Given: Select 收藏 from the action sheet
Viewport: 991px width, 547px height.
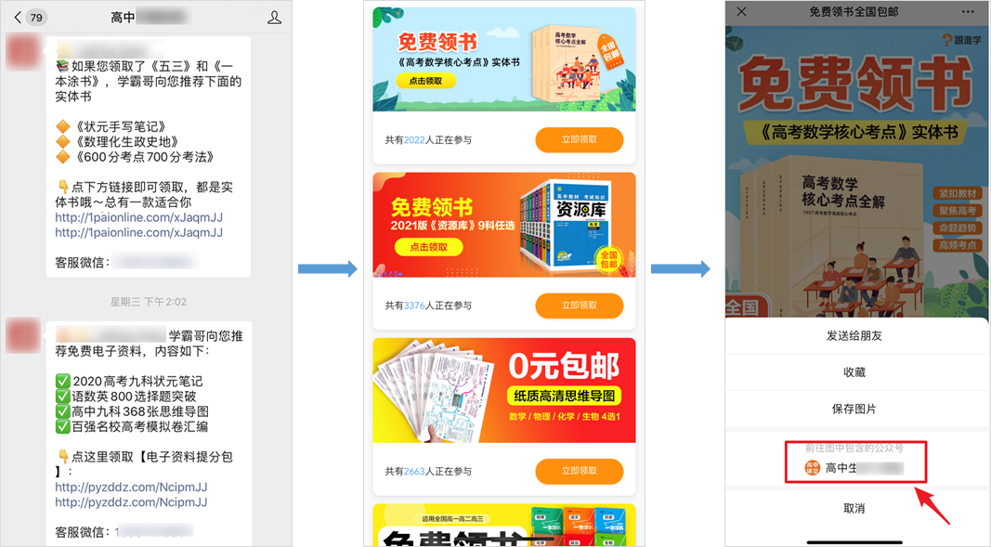Looking at the screenshot, I should [x=854, y=372].
